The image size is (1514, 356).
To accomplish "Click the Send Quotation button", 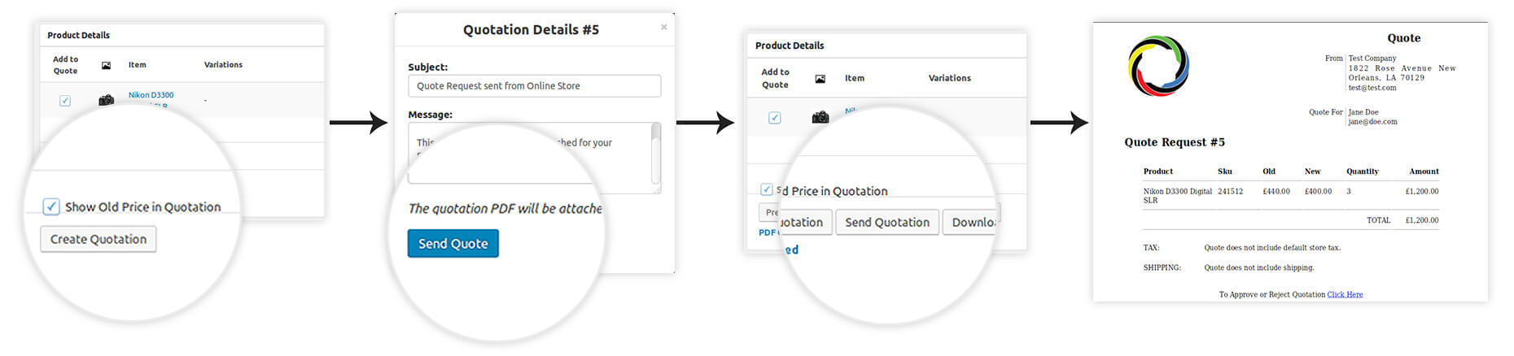I will (x=887, y=222).
